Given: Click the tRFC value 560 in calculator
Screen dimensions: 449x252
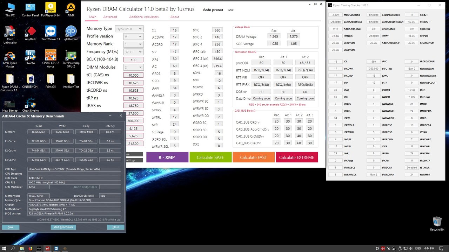Looking at the screenshot, I should (x=217, y=30).
